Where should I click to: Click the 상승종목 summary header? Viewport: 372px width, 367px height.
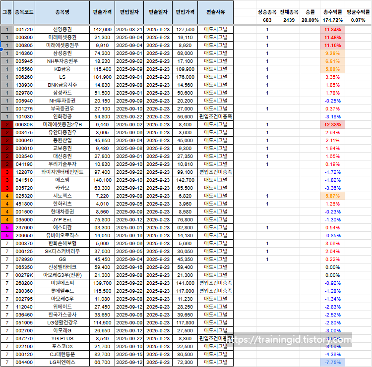[x=267, y=12]
